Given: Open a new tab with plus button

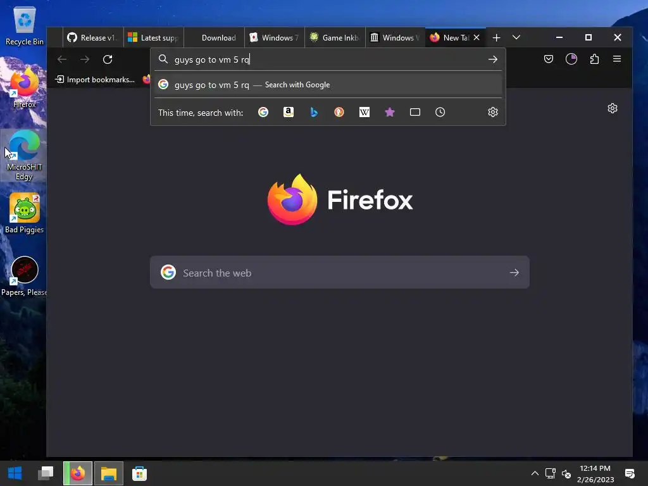Looking at the screenshot, I should point(496,37).
